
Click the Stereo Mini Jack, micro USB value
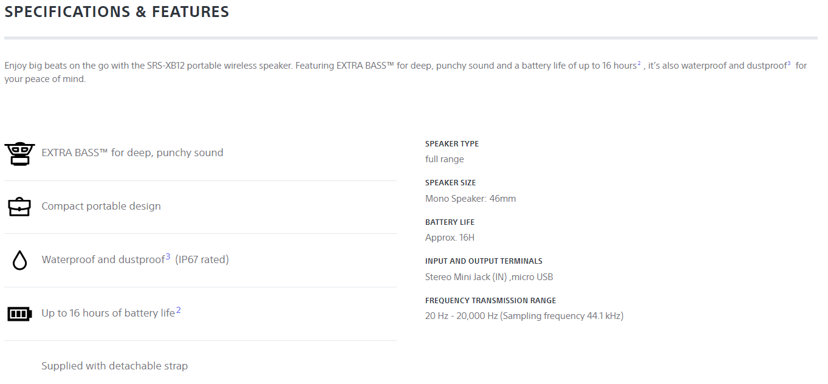pos(489,277)
